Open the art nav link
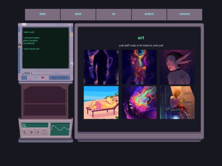 pos(113,14)
